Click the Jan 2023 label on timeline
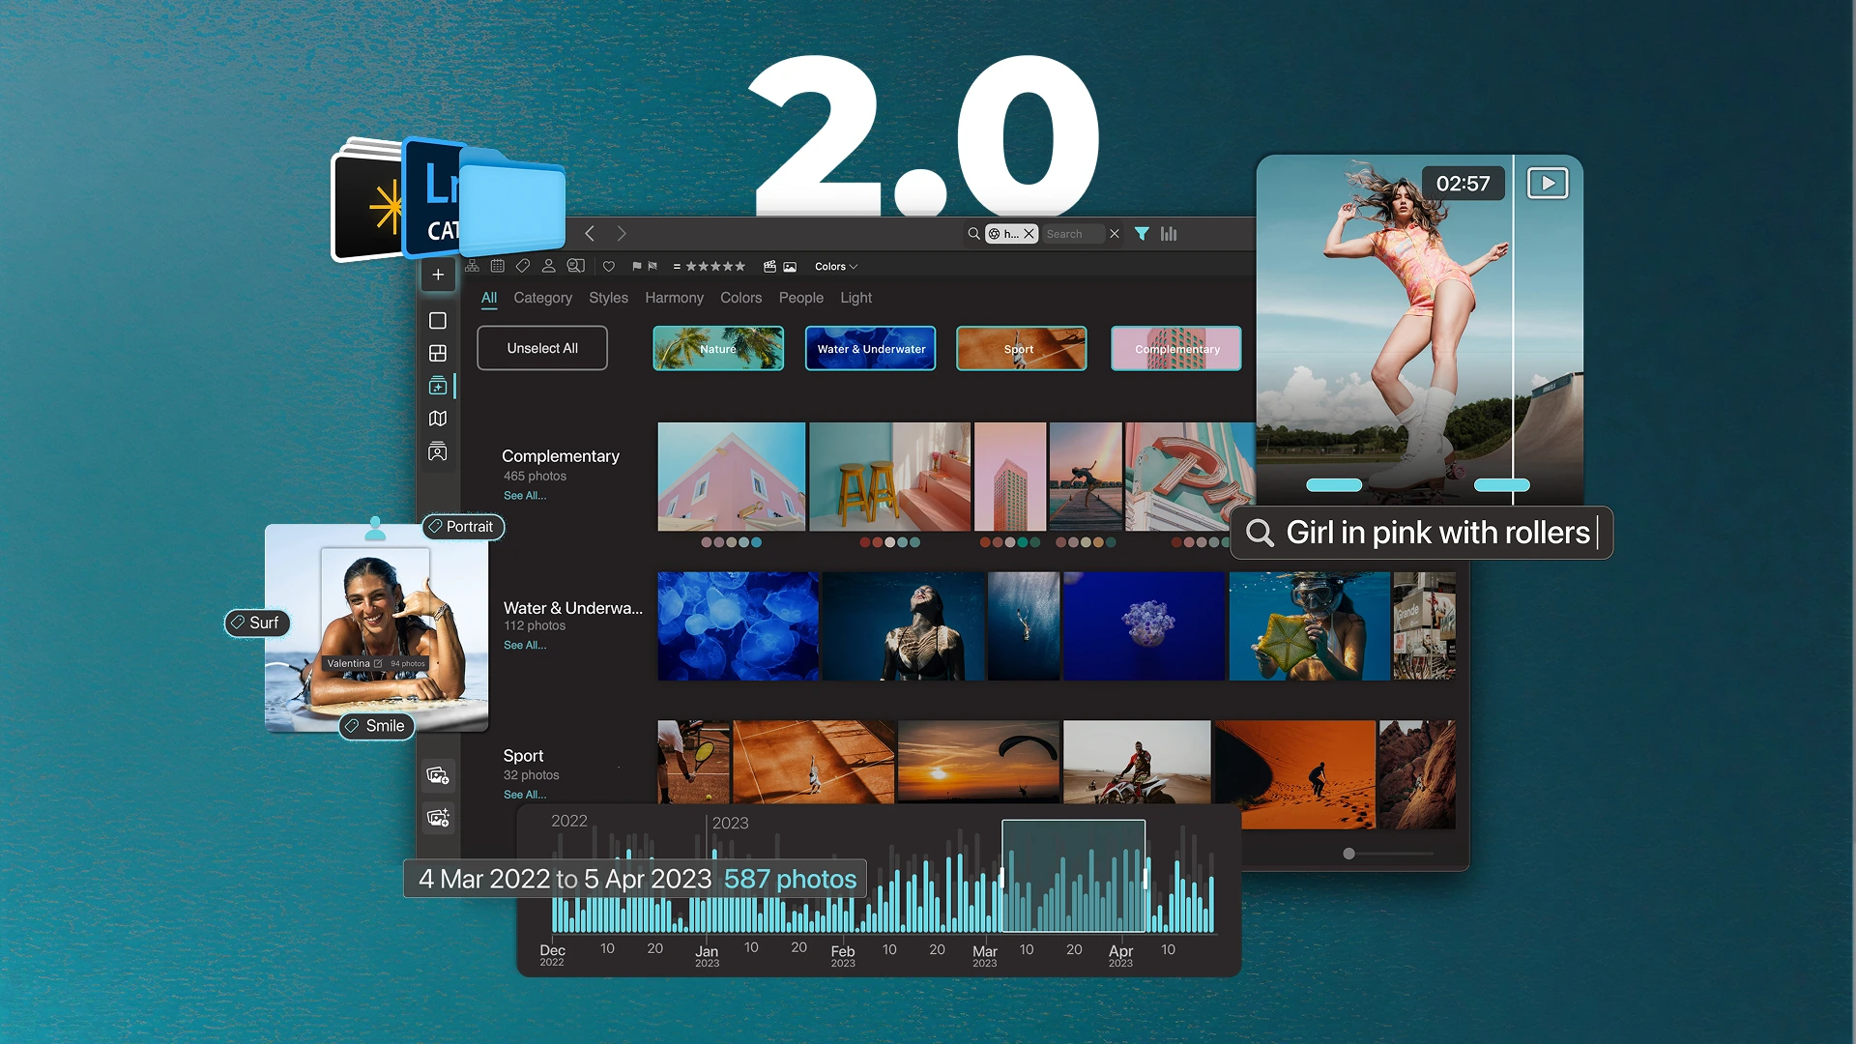Image resolution: width=1856 pixels, height=1044 pixels. click(707, 955)
